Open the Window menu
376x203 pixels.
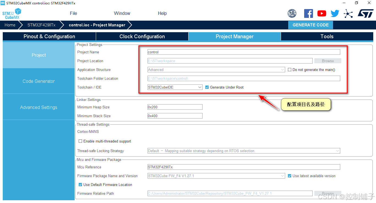(x=122, y=13)
